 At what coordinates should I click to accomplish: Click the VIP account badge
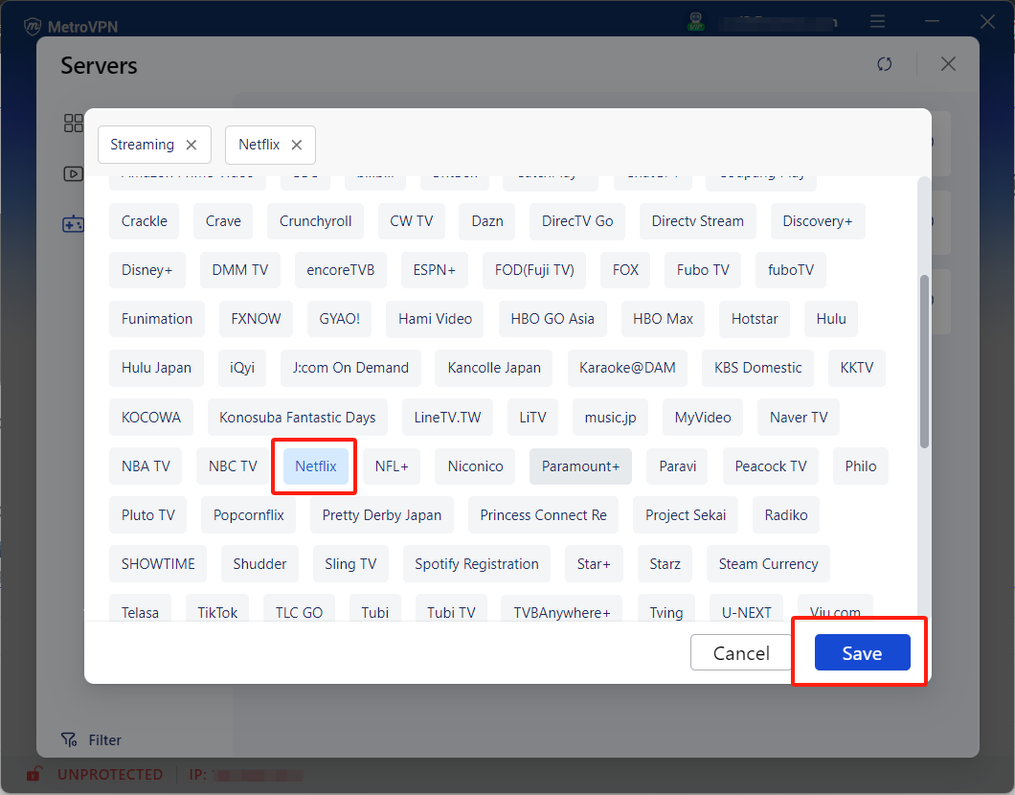point(696,20)
